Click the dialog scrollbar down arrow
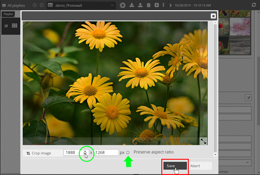This screenshot has height=175, width=260. coord(215,155)
